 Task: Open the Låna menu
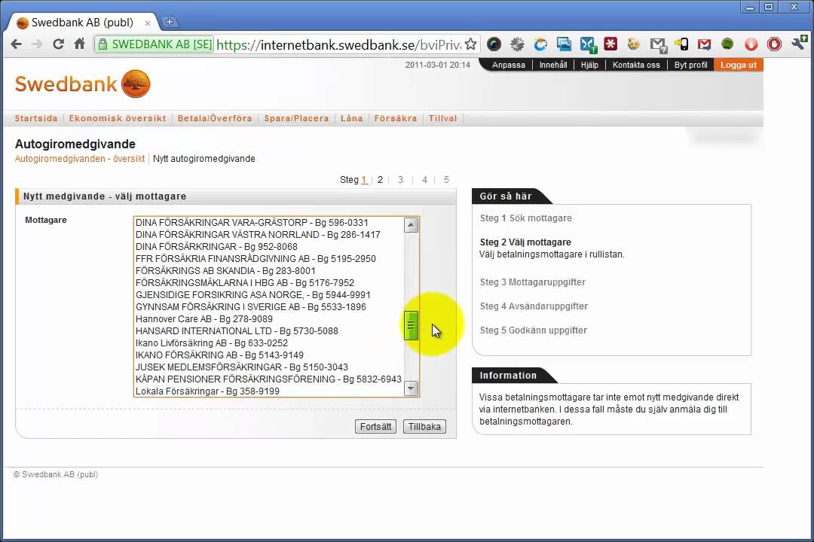coord(351,118)
